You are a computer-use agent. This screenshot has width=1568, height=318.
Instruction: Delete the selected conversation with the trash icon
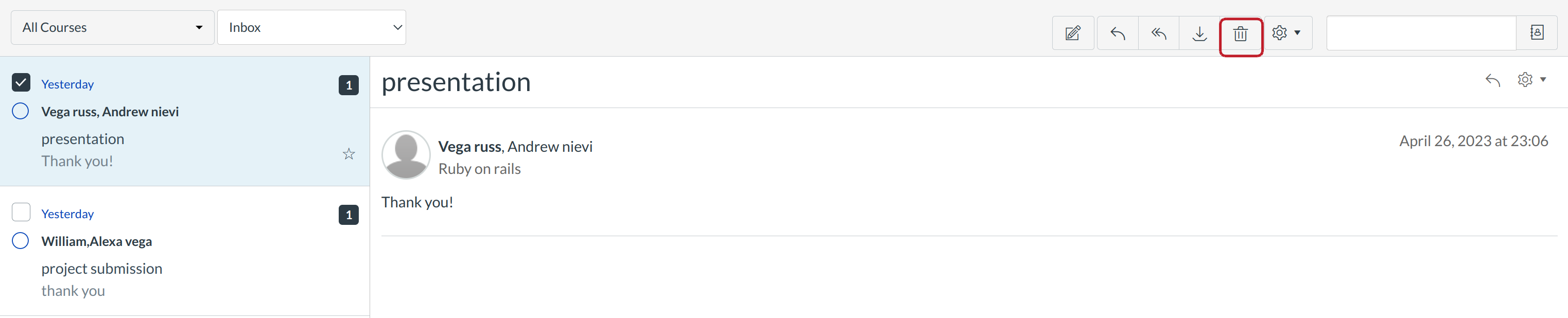tap(1241, 33)
